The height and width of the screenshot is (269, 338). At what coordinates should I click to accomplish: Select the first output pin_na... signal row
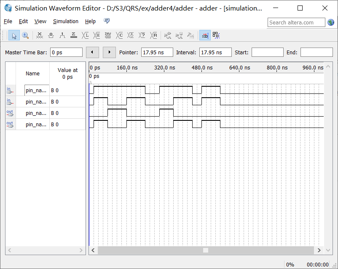(x=46, y=113)
